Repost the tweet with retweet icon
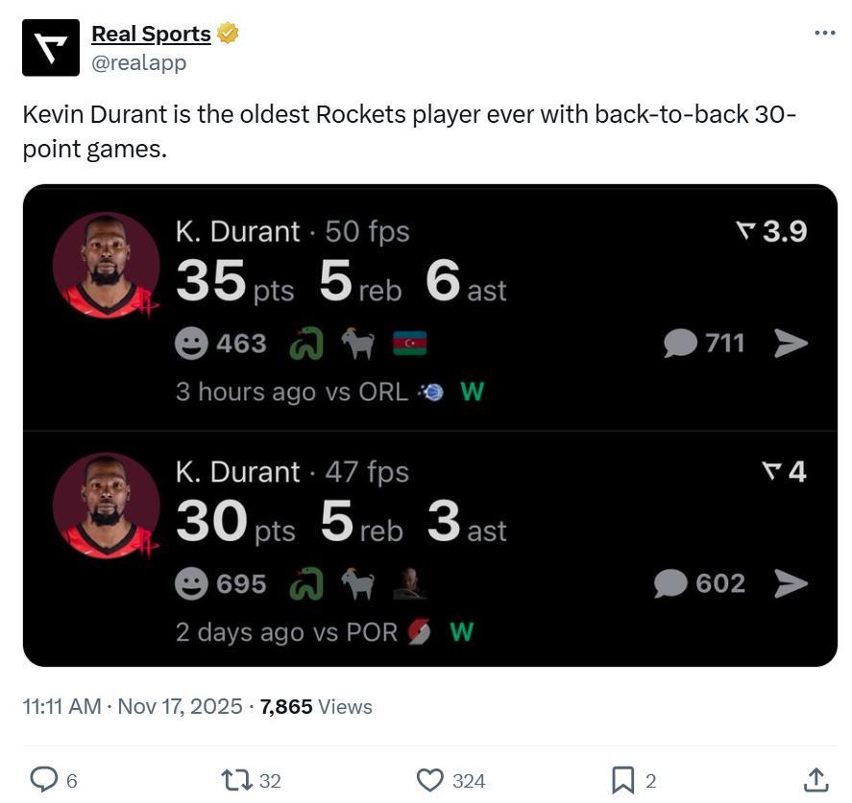The width and height of the screenshot is (852, 803). (236, 780)
